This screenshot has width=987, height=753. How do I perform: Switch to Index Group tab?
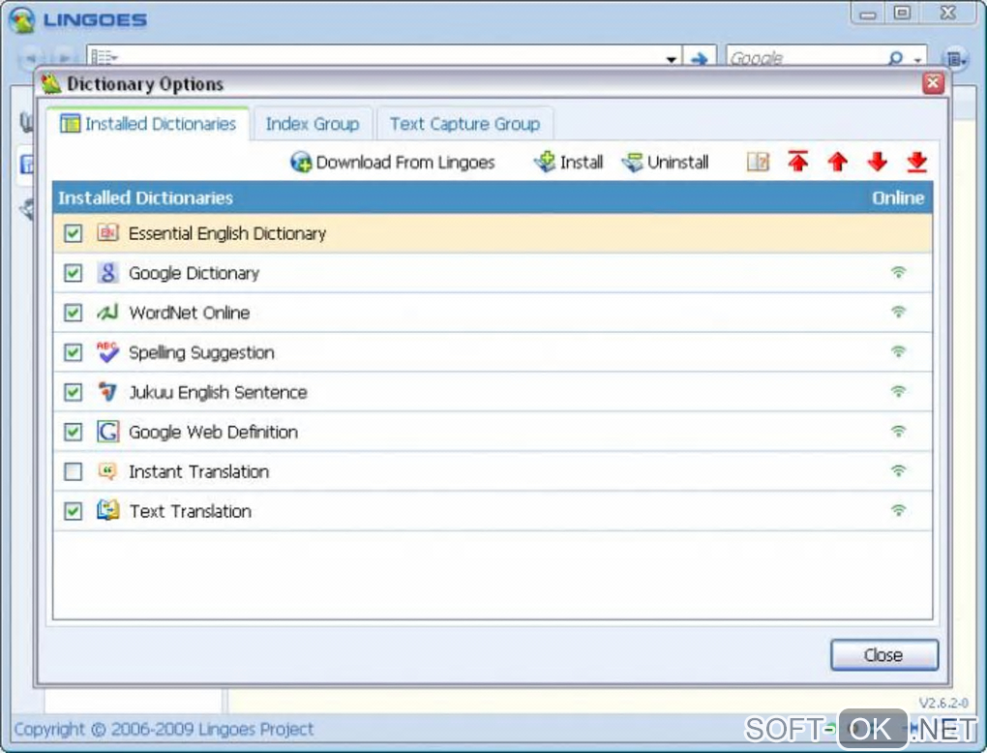[313, 124]
